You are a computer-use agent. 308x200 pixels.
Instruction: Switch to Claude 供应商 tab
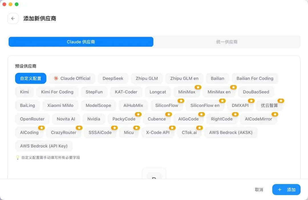[x=81, y=42]
